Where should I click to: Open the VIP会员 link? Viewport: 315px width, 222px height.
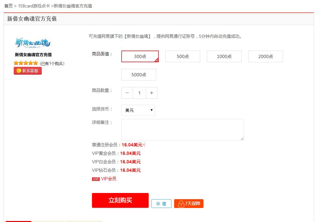[109, 179]
